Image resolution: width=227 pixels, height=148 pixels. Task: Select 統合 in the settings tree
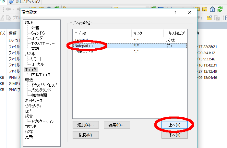(29, 116)
